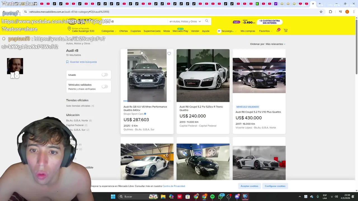
Task: Expand the Categorías menu
Action: point(109,31)
